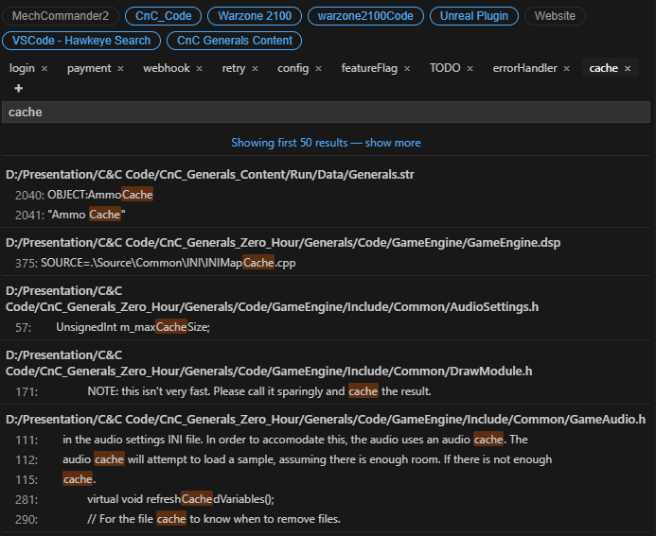Toggle the warzone2100Code source chip
656x536 pixels.
tap(365, 16)
